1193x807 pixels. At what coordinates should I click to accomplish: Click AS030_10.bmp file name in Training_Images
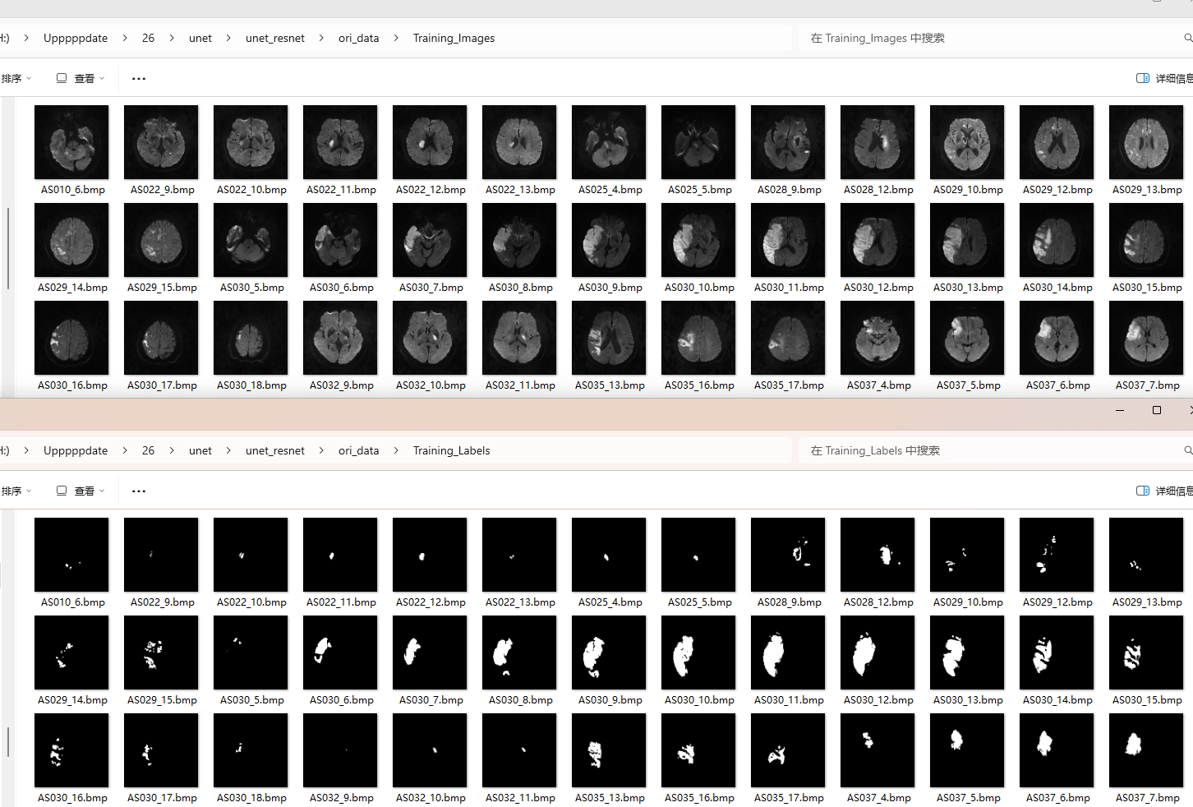coord(699,288)
